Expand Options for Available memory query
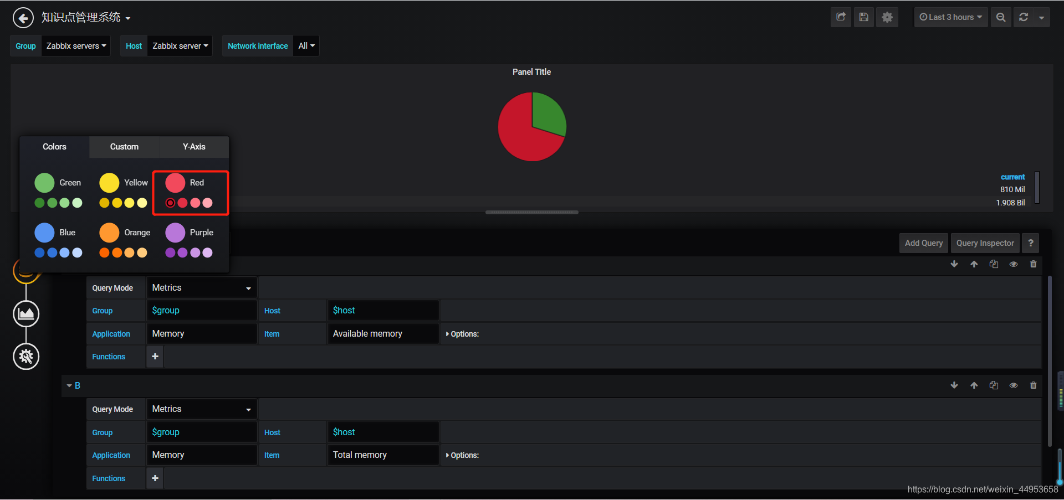1064x500 pixels. click(x=462, y=334)
